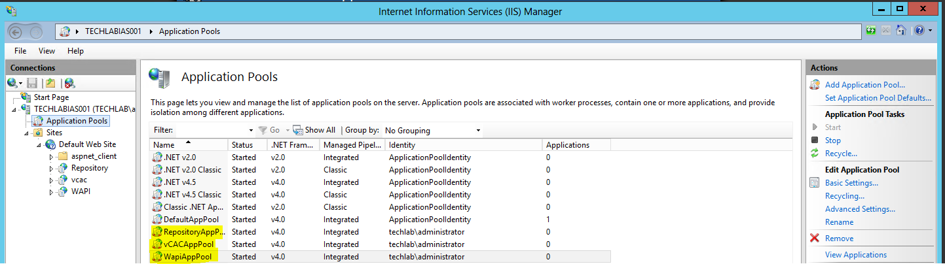
Task: Click the Recycling settings link
Action: tap(845, 195)
